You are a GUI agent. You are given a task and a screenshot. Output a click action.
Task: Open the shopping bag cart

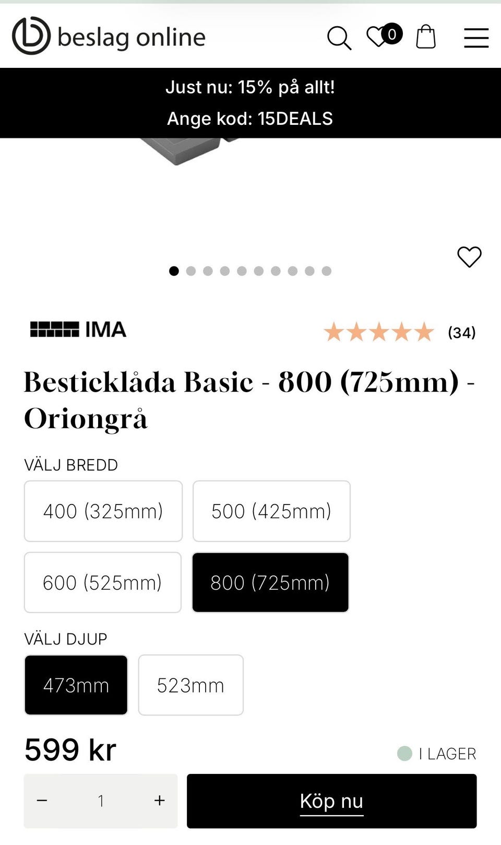[425, 37]
